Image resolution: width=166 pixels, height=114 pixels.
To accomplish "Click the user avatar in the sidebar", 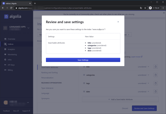I will tap(6, 103).
